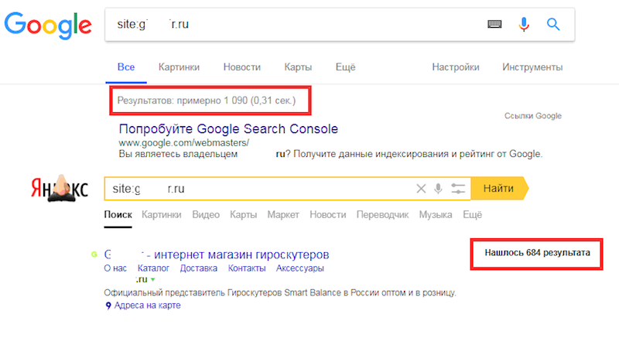Open the Контакты sitelink

pyautogui.click(x=247, y=268)
